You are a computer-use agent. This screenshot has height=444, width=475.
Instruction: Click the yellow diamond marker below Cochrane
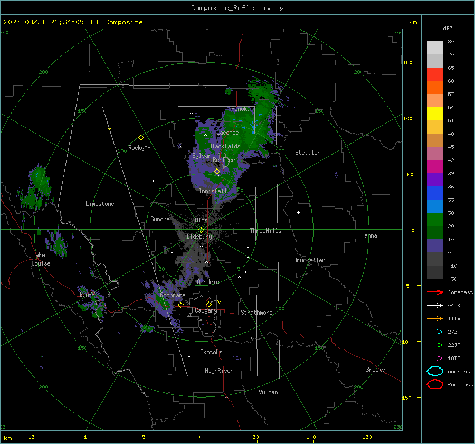[181, 305]
